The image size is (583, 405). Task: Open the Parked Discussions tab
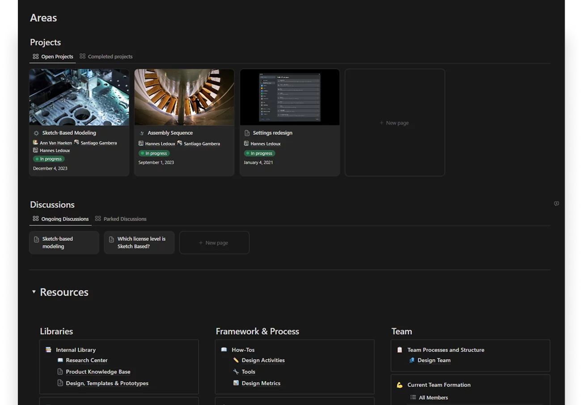pos(121,219)
